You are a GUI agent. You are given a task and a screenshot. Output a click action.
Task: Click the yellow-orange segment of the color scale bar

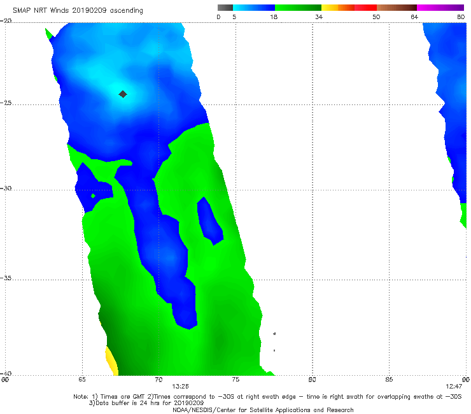coord(337,8)
